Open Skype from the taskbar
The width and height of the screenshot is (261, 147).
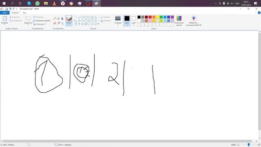pyautogui.click(x=29, y=3)
